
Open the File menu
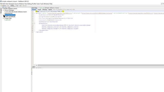[1, 4]
